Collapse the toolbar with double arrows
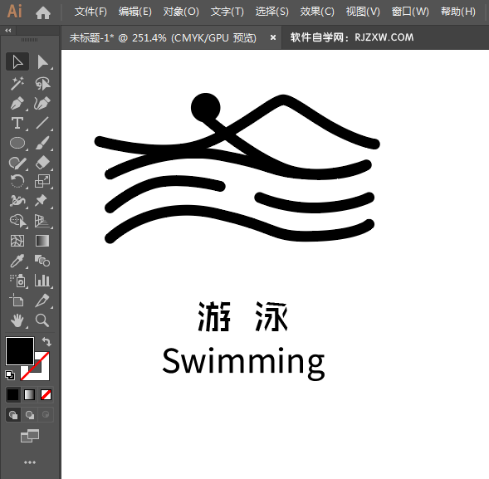 [x=8, y=30]
